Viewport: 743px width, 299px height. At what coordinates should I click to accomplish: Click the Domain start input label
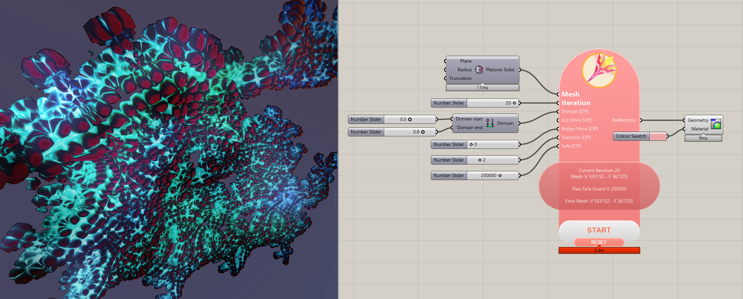[x=469, y=119]
